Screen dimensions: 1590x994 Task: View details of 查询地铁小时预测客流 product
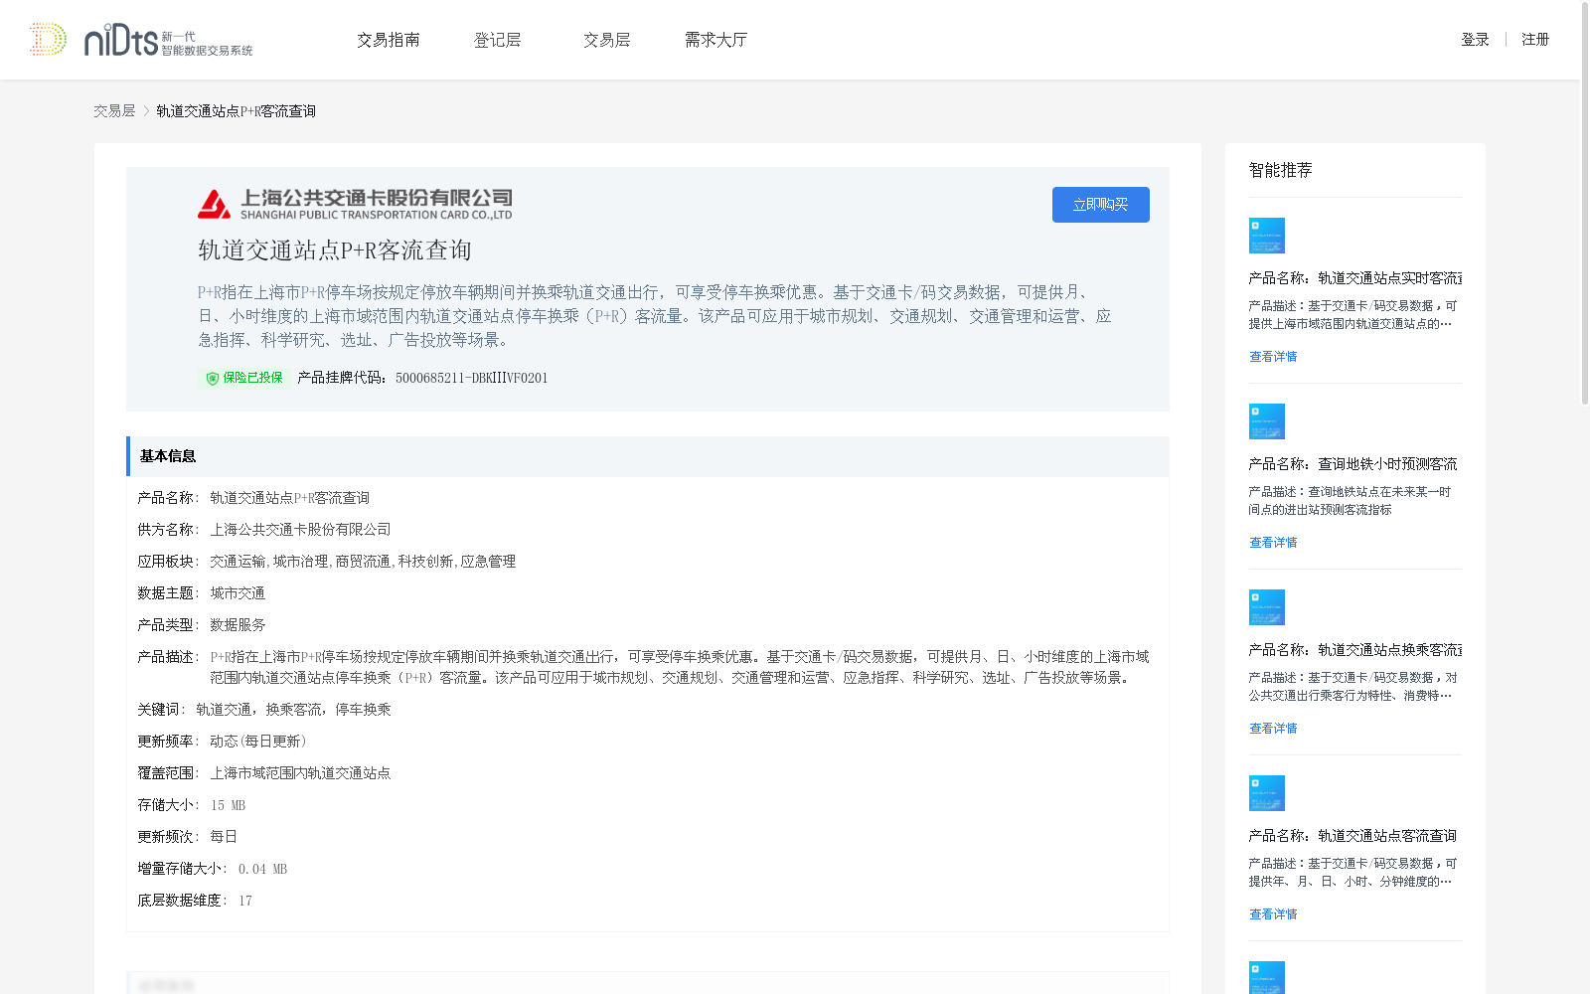1273,543
